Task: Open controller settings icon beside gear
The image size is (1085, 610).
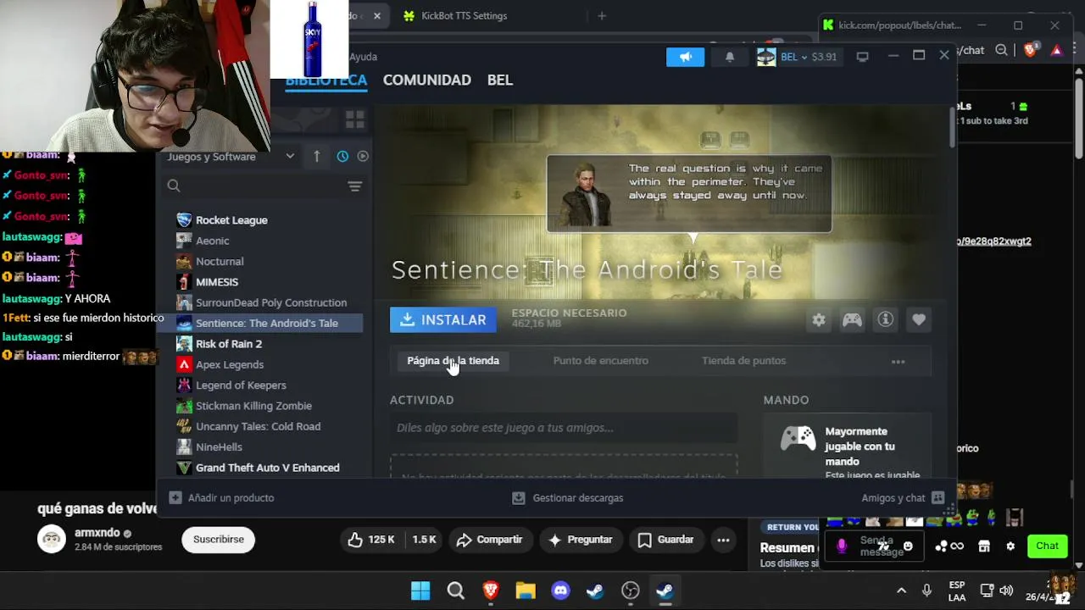Action: pos(852,320)
